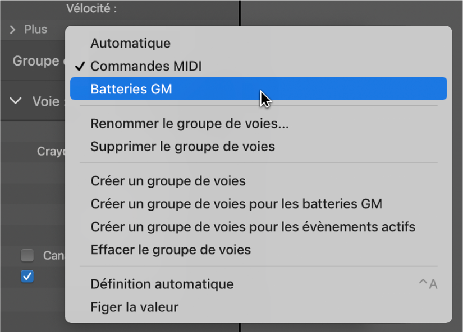Viewport: 463px width, 332px height.
Task: Uncheck the blue checked checkbox below Canal
Action: [27, 276]
